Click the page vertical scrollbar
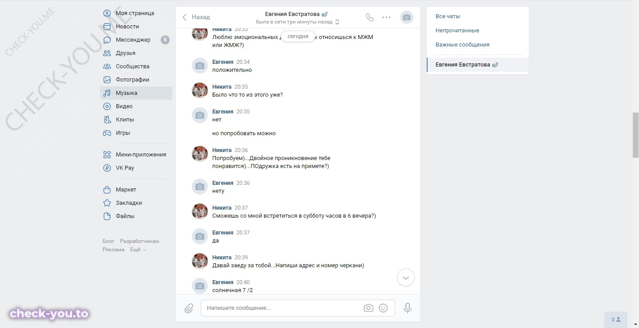This screenshot has height=328, width=639. pyautogui.click(x=635, y=135)
